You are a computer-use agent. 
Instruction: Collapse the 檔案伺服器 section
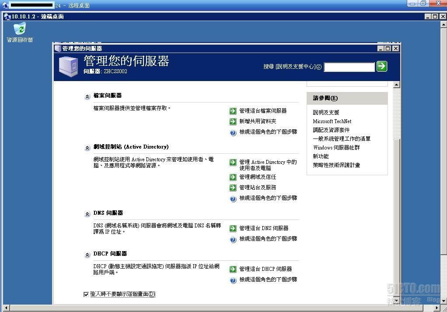87,97
